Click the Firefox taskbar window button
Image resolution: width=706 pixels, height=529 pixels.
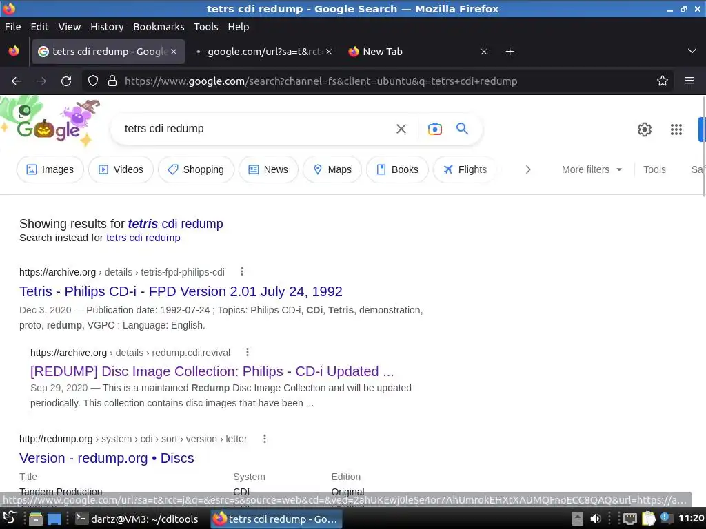click(276, 519)
